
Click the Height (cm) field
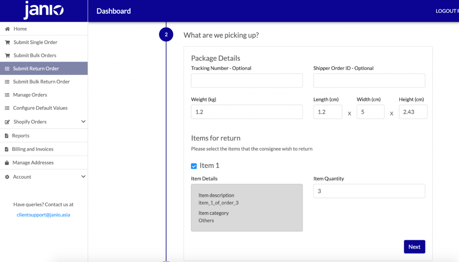[413, 112]
